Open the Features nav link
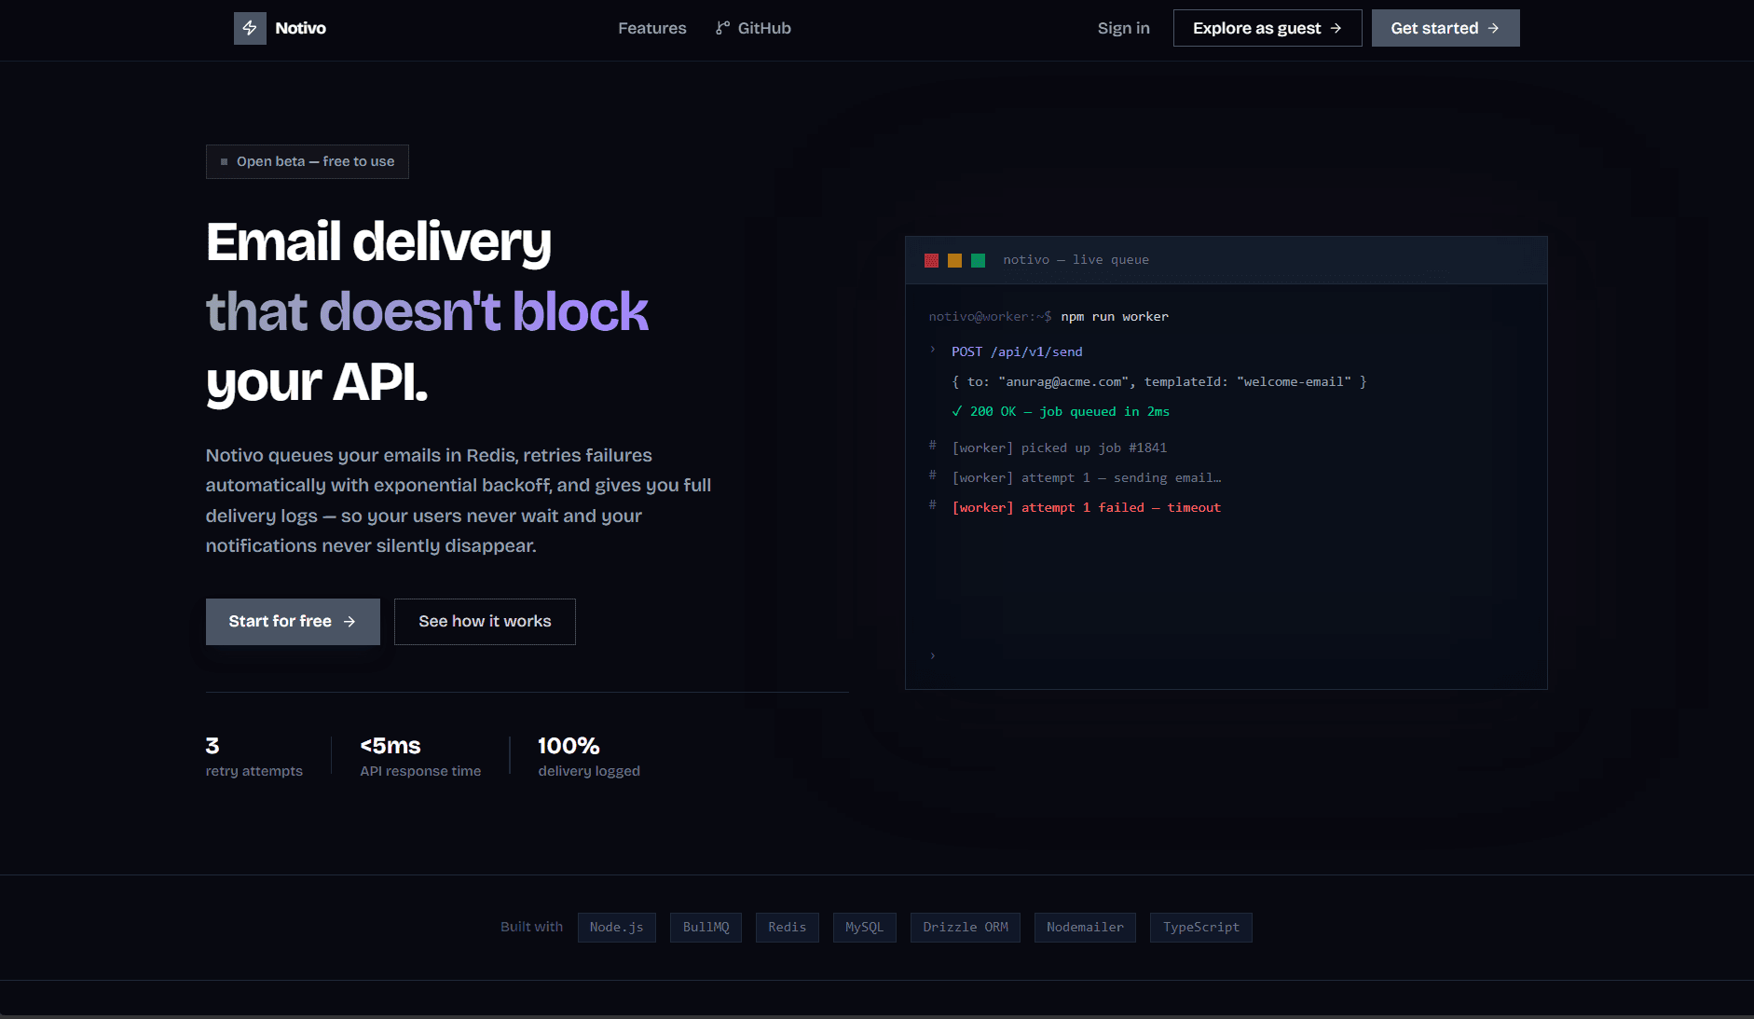1754x1019 pixels. click(652, 28)
